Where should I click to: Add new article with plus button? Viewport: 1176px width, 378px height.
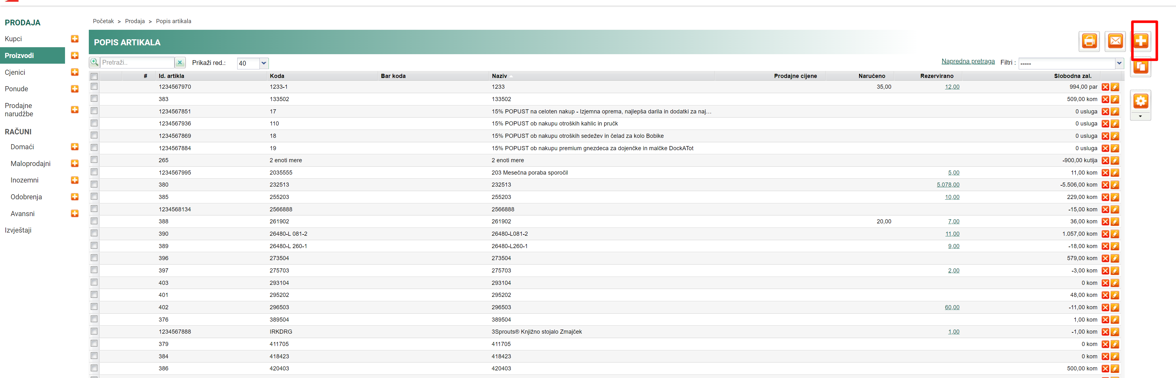point(1140,41)
